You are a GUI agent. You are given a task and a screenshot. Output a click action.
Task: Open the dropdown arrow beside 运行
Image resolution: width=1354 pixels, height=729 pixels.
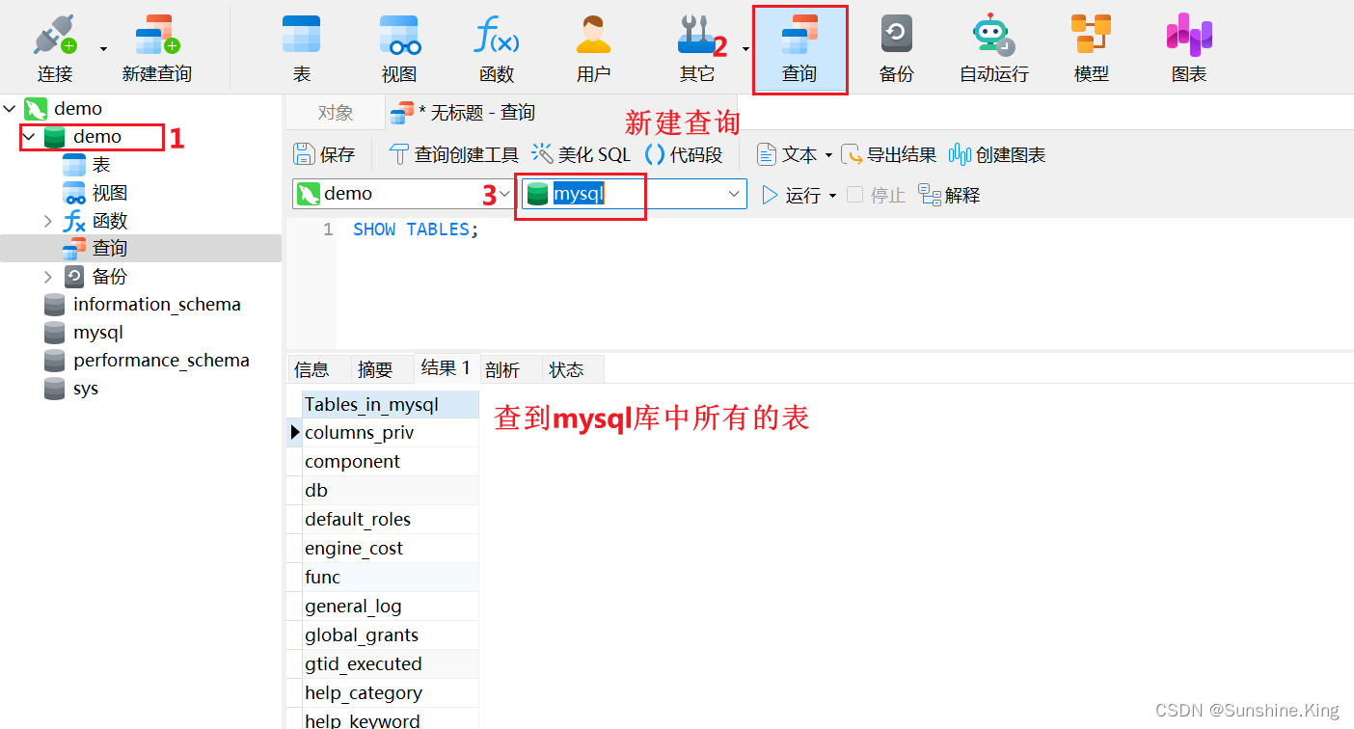pyautogui.click(x=832, y=196)
